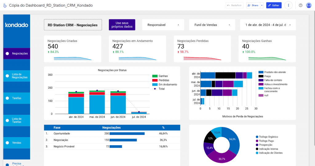
Task: Click the Preço black legend swatch
Action: [x=261, y=76]
